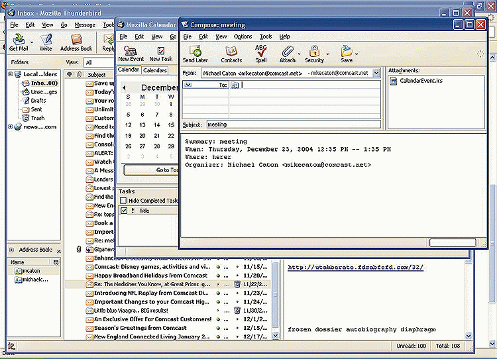497x359 pixels.
Task: Switch to the Calendars tab
Action: (154, 70)
